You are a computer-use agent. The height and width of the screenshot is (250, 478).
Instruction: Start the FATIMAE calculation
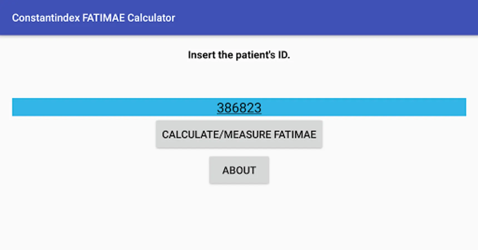click(x=239, y=134)
